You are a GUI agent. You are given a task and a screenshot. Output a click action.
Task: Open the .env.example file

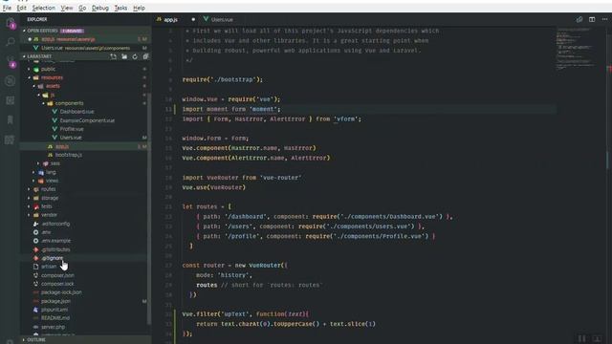pos(55,241)
